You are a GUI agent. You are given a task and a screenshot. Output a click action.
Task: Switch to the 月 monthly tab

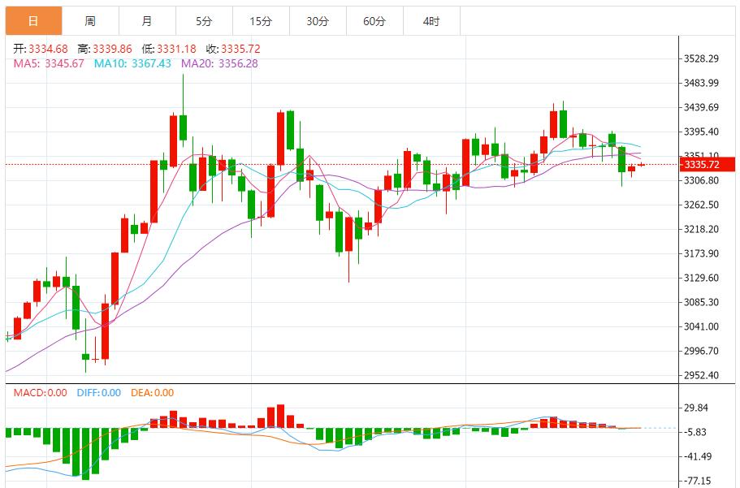pos(147,21)
